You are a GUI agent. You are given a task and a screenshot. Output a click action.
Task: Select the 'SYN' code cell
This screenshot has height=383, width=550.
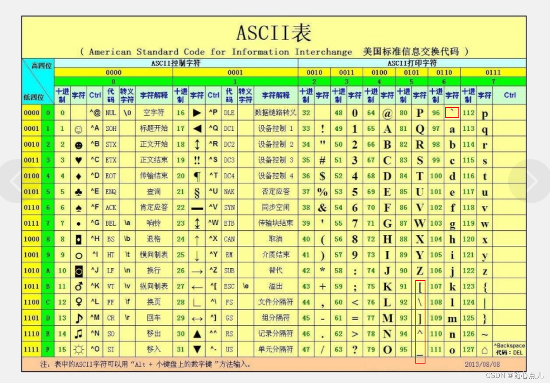pyautogui.click(x=229, y=208)
